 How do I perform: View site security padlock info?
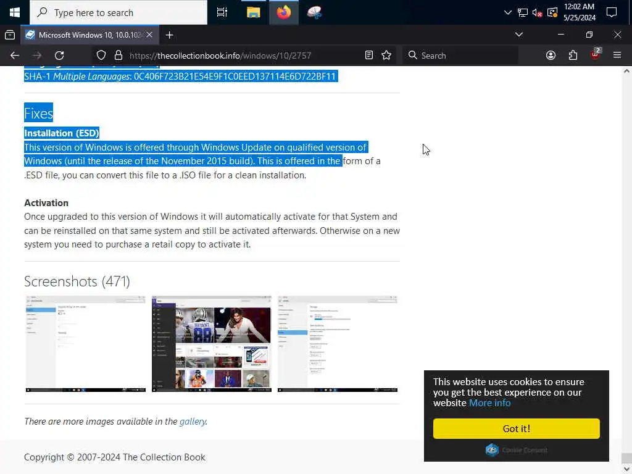point(118,55)
